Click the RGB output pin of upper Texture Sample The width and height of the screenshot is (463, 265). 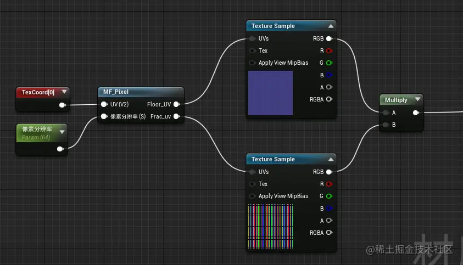click(329, 38)
